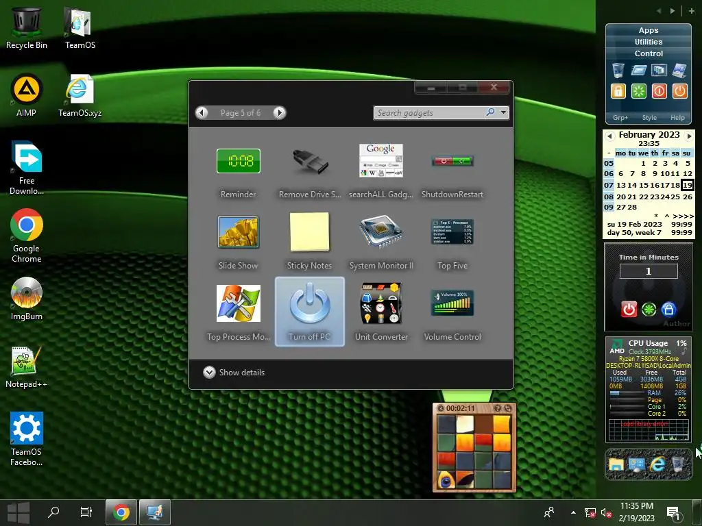The width and height of the screenshot is (702, 526).
Task: Click the orange power icon in launcher gadget
Action: click(x=679, y=91)
